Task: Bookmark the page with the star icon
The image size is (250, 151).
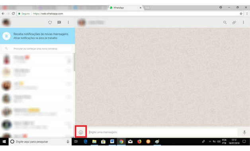Action: point(241,14)
